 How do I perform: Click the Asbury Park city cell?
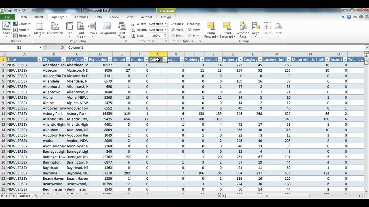(54, 114)
